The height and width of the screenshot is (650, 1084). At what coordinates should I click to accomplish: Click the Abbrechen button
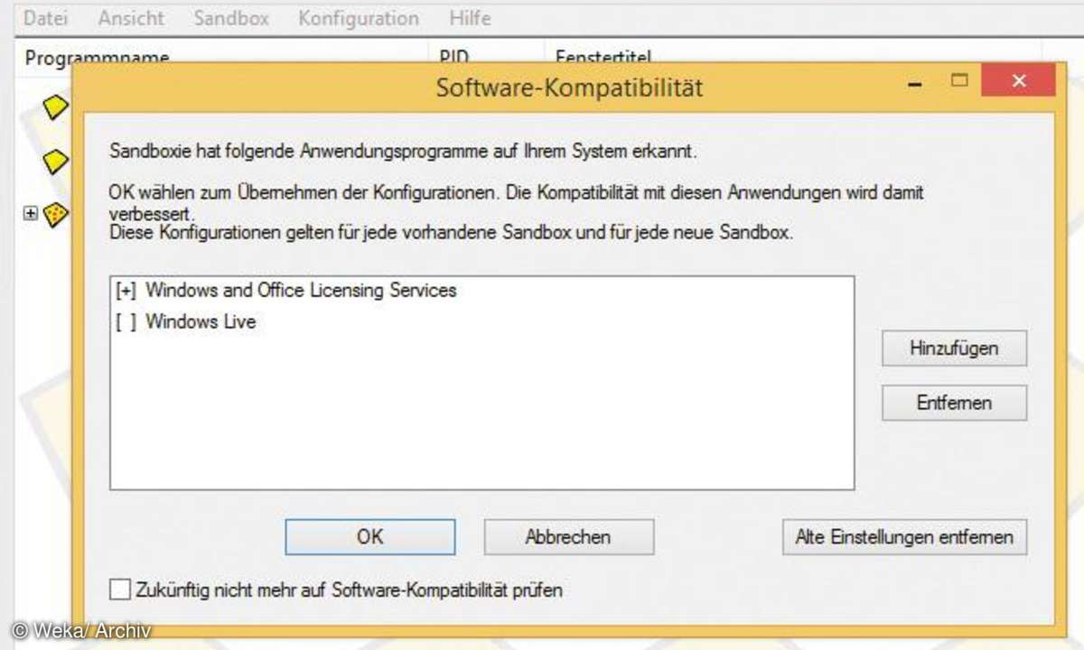pos(568,536)
